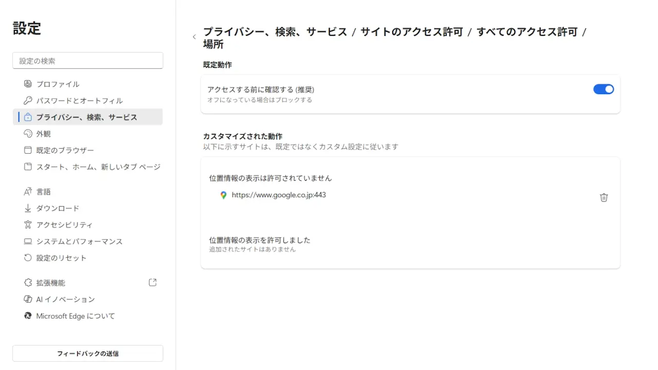Screen dimensions: 658x370
Task: Select the https://www.google.co.jp:443 entry
Action: [279, 195]
